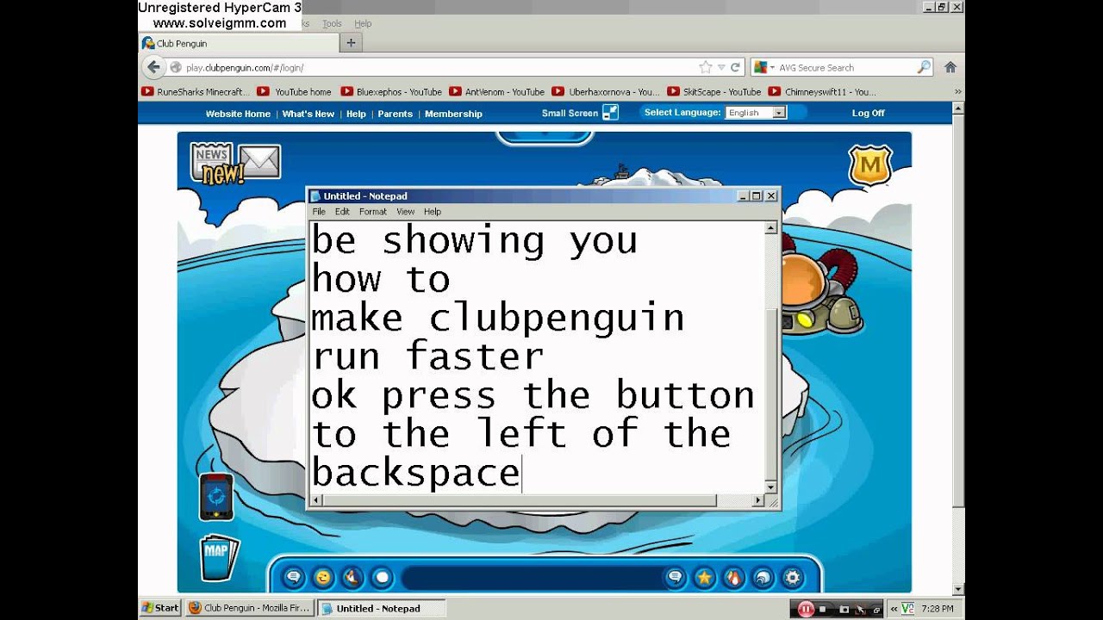Click the game chat text input bar
Image resolution: width=1103 pixels, height=620 pixels.
point(531,577)
